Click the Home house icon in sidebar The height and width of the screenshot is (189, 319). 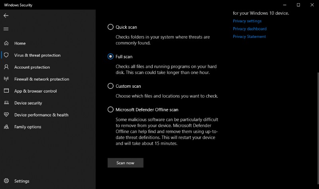coord(6,43)
